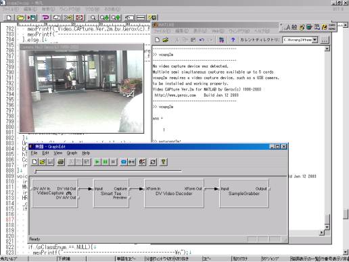349x262 pixels.
Task: Play the filter graph in GraphEdit
Action: (97, 162)
